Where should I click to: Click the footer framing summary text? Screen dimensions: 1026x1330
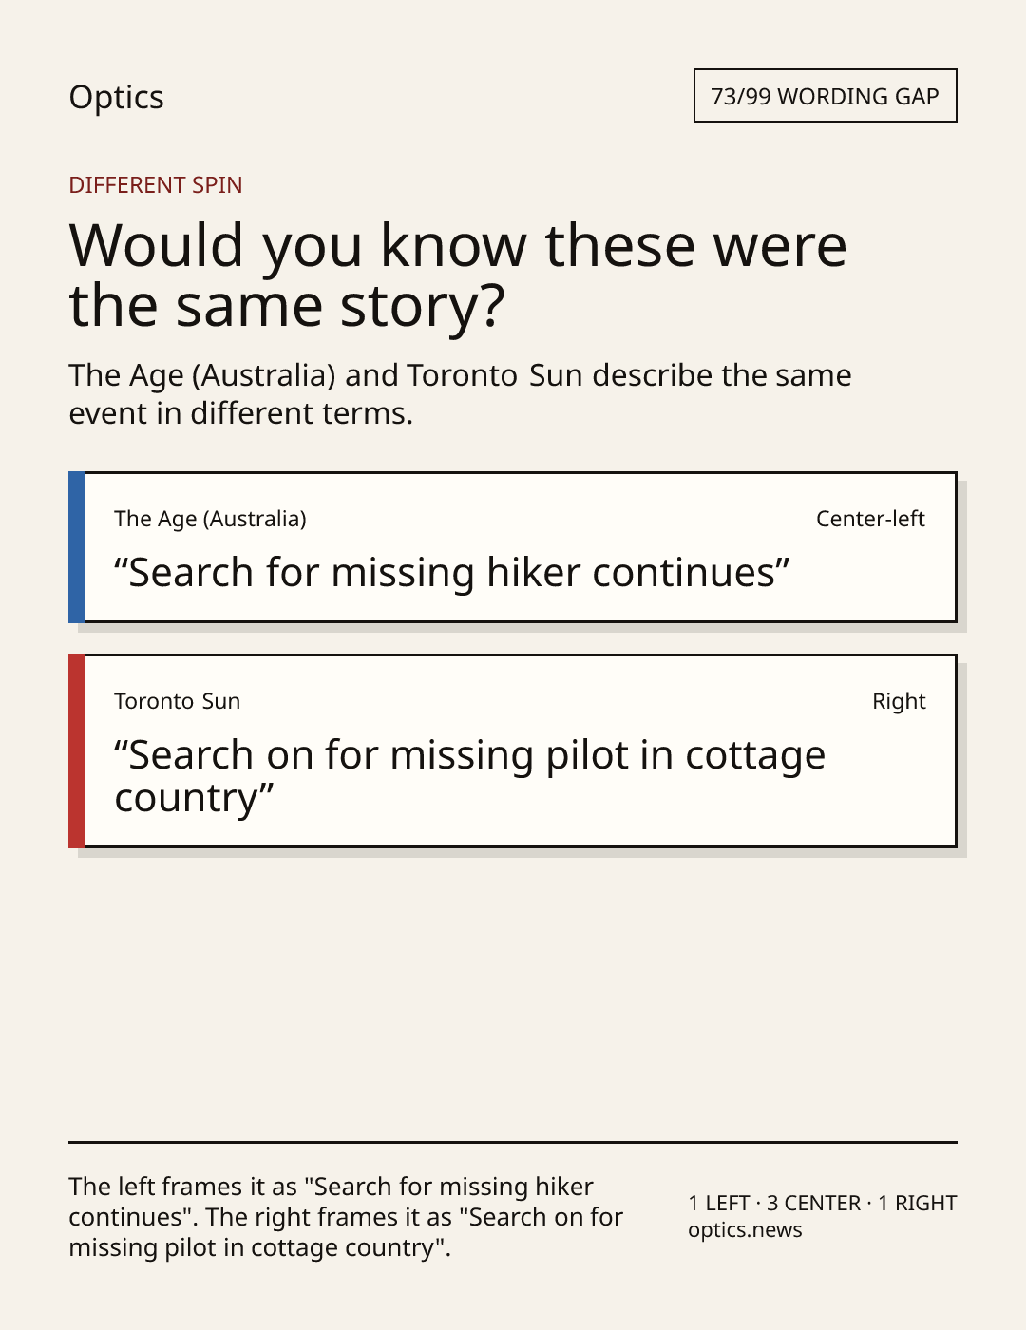346,1217
